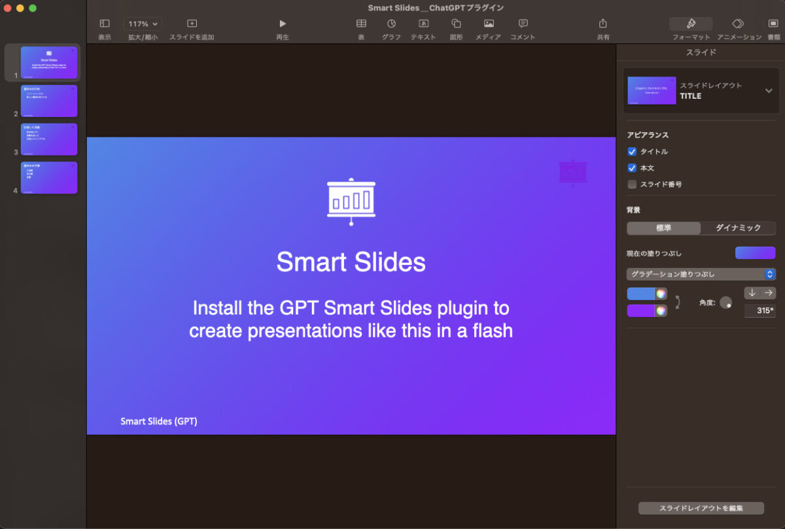Image resolution: width=785 pixels, height=529 pixels.
Task: Click the Play (再生) slideshow icon
Action: tap(283, 24)
